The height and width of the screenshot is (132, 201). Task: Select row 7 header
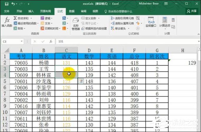click(5, 93)
